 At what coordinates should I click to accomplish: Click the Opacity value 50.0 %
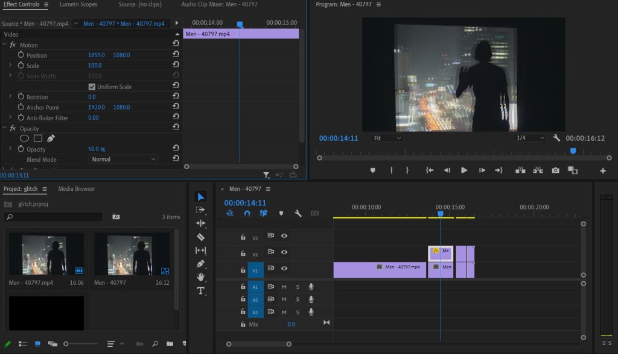pos(97,149)
